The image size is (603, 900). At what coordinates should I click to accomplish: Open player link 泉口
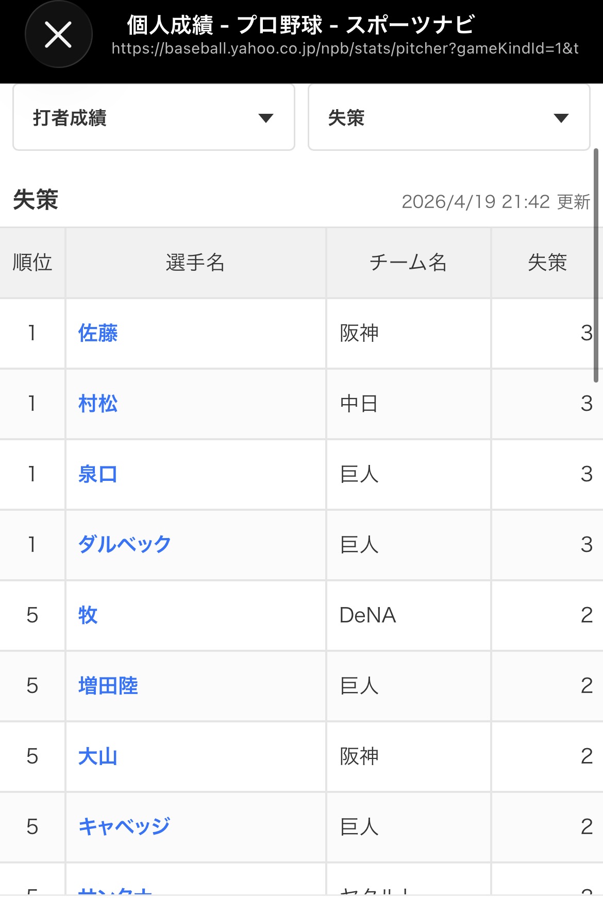pos(98,474)
